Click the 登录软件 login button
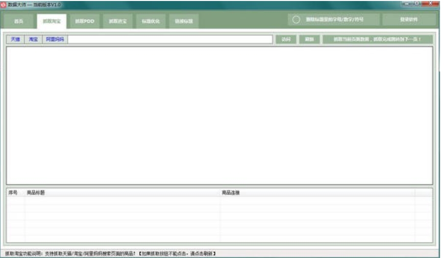 coord(409,20)
